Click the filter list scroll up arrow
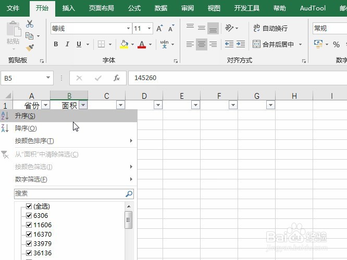This screenshot has width=347, height=260. tap(129, 206)
